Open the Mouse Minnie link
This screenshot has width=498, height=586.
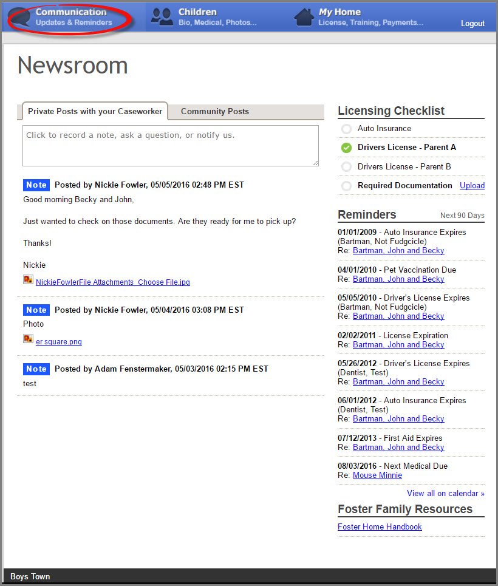(377, 475)
